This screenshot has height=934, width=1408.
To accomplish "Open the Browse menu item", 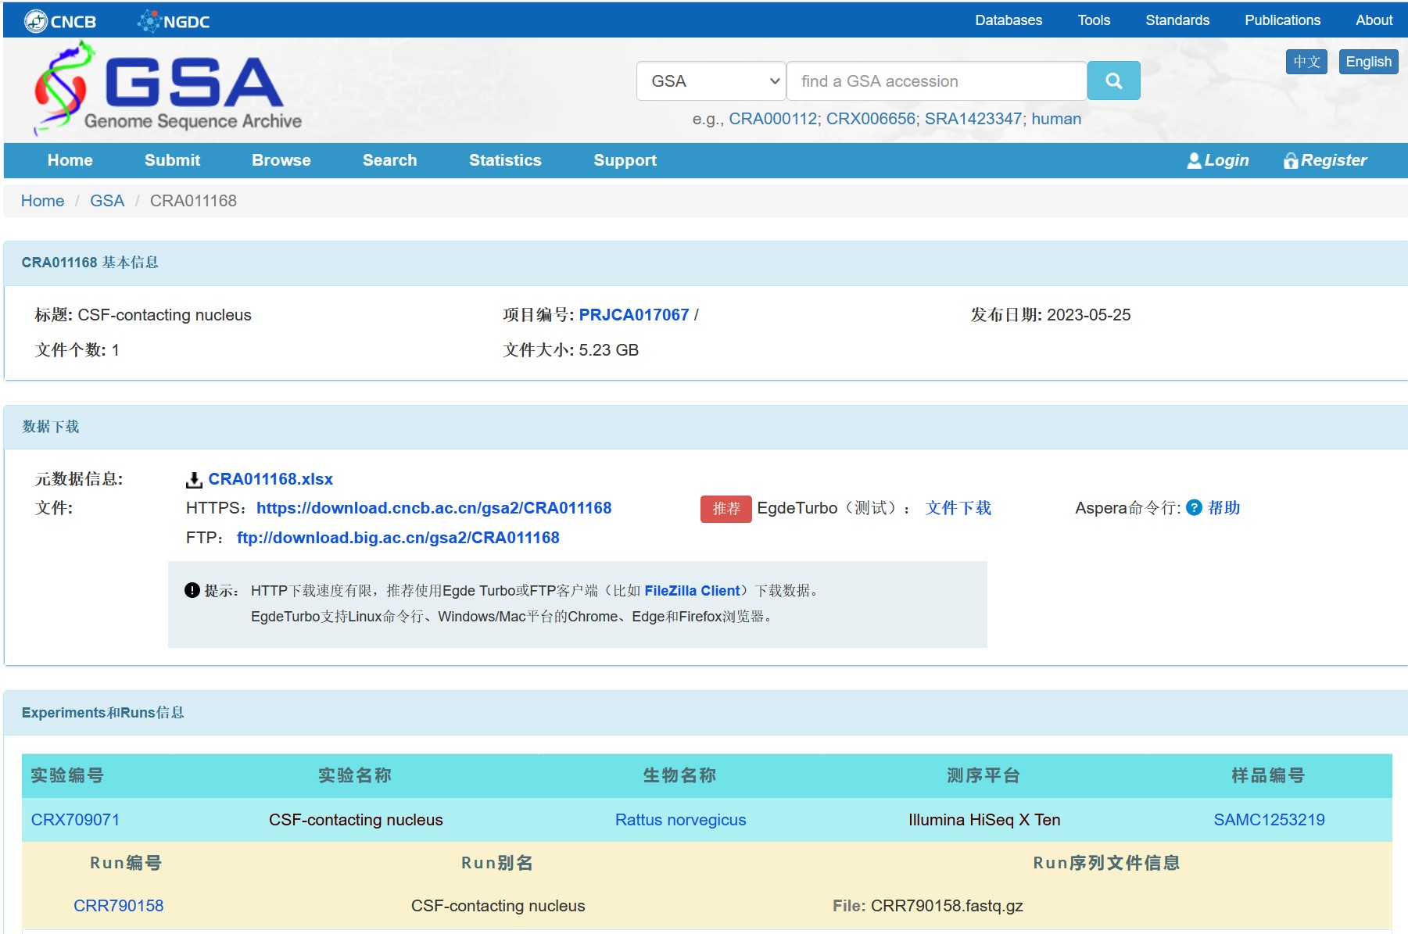I will 281,160.
